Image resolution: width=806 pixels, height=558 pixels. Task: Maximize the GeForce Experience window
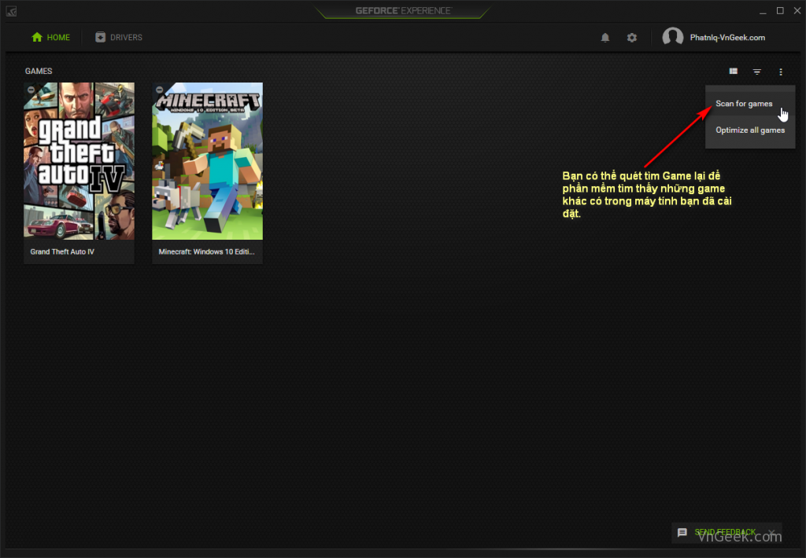tap(780, 11)
